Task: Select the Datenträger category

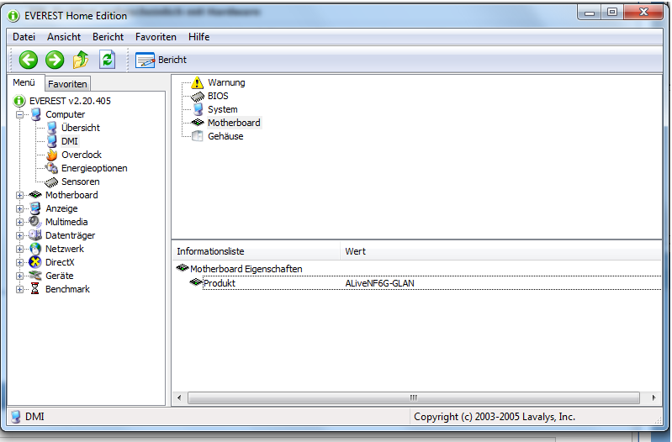Action: click(62, 235)
